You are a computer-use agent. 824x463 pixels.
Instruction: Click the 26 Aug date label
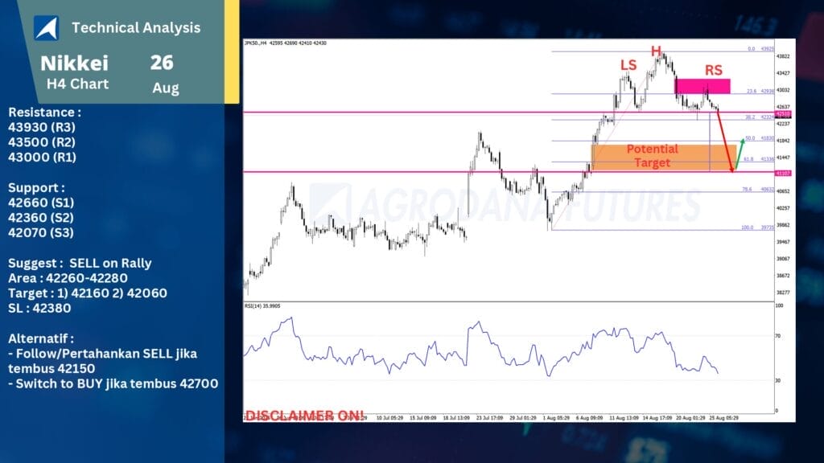click(164, 74)
